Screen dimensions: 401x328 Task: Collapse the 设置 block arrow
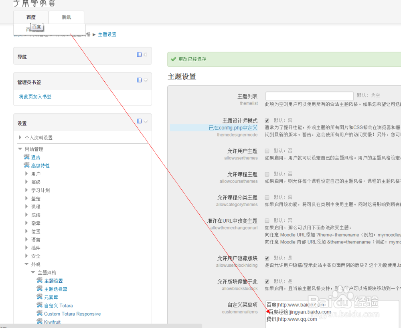coord(146,121)
